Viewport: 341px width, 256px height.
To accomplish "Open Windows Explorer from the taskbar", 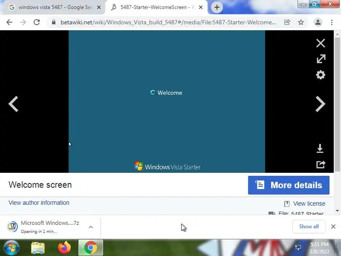I will pos(38,248).
